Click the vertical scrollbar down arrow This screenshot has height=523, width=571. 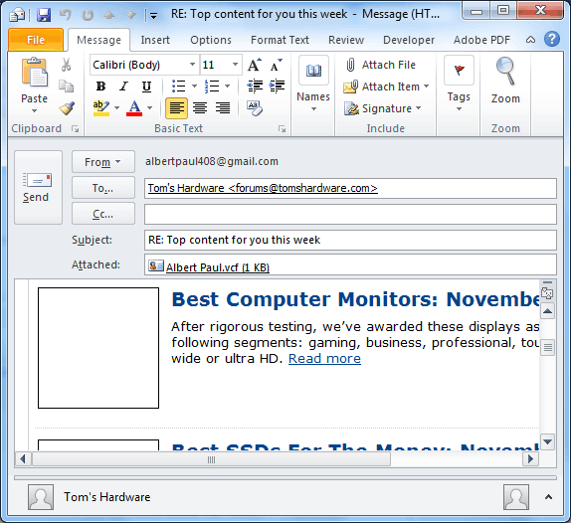click(x=548, y=441)
